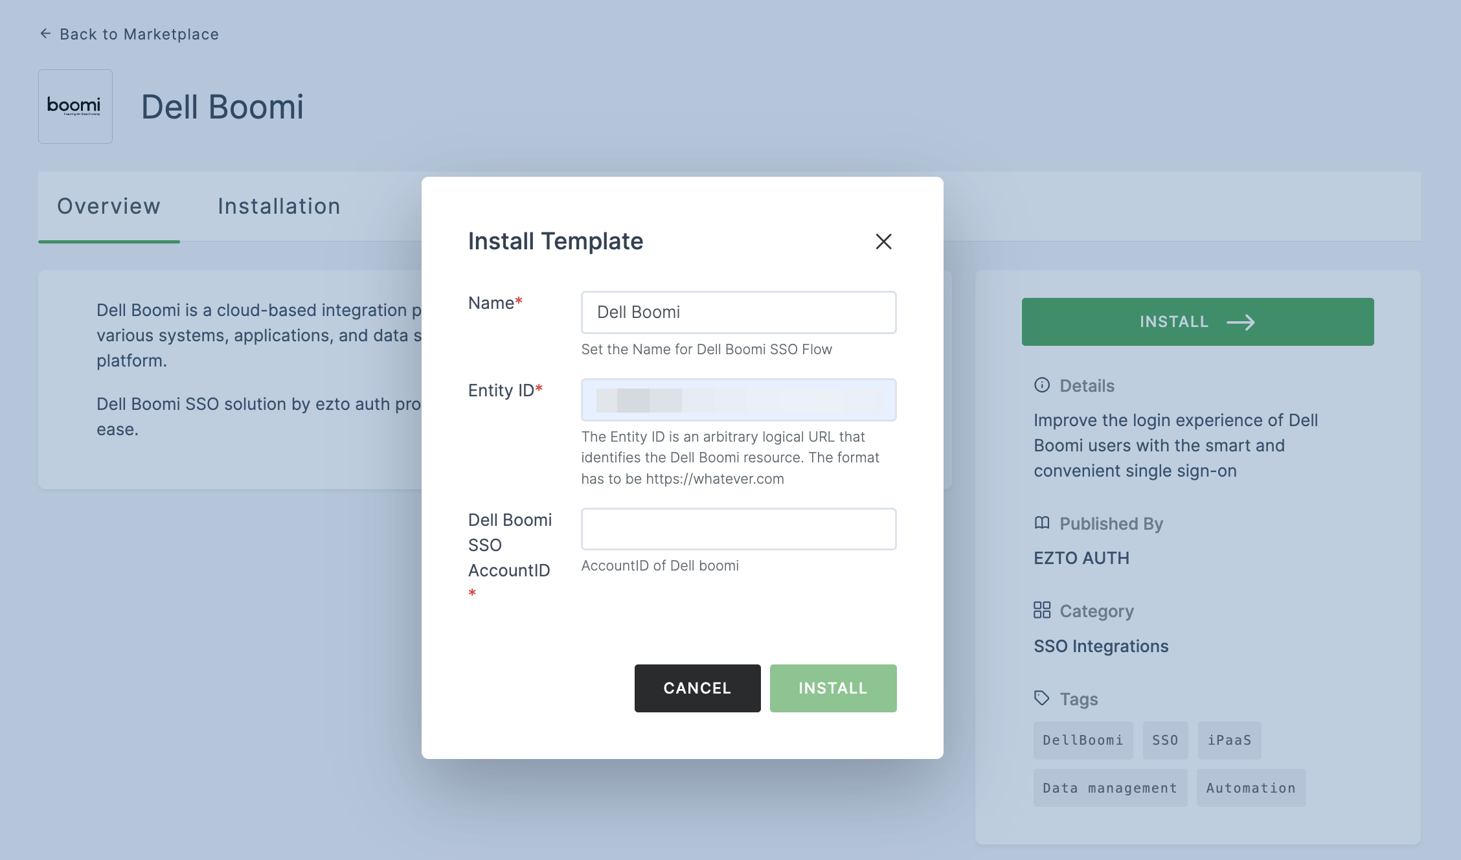The width and height of the screenshot is (1461, 860).
Task: Click the Dell Boomi page heading
Action: [222, 107]
